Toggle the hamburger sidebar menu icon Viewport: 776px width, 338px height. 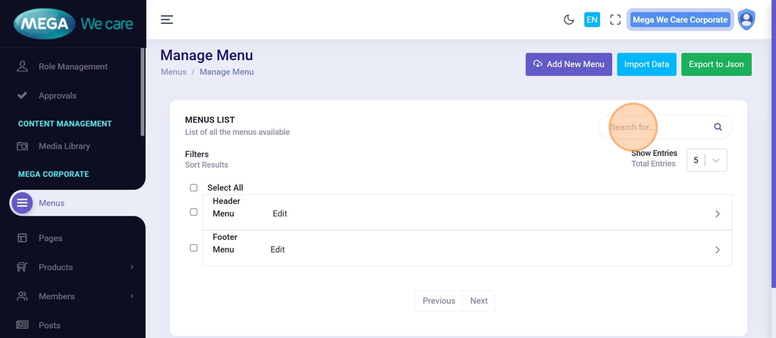click(x=167, y=19)
